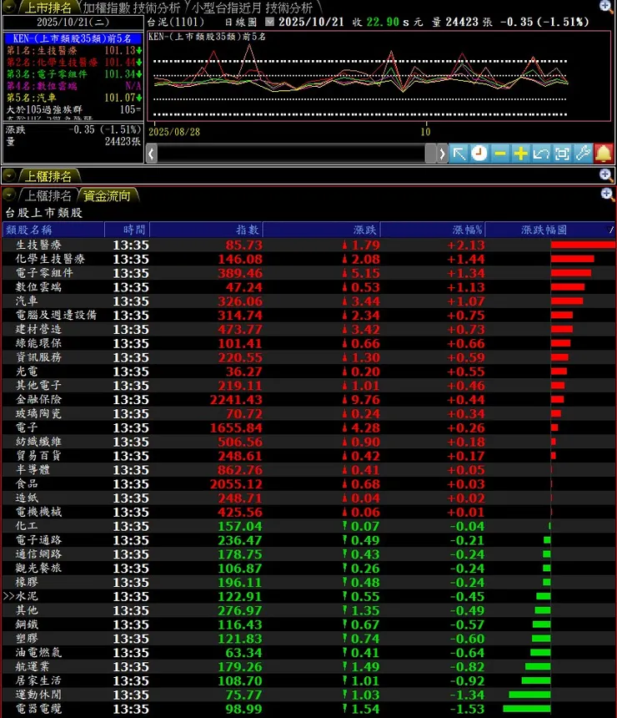Click the fit-to-screen frame icon
This screenshot has width=617, height=718.
pos(562,154)
